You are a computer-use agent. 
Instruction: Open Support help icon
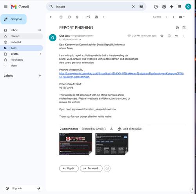[x=156, y=7]
